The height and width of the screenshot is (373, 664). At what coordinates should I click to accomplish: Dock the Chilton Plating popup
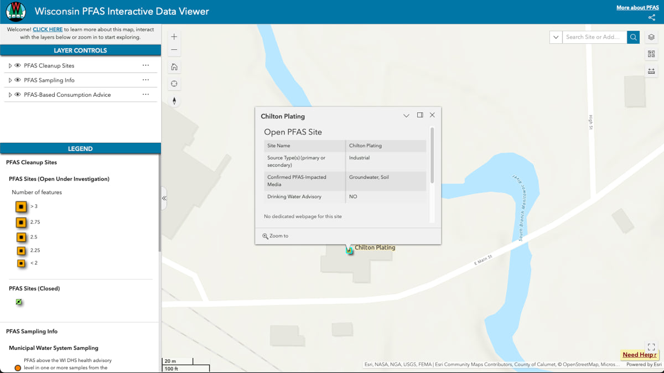[x=420, y=115]
